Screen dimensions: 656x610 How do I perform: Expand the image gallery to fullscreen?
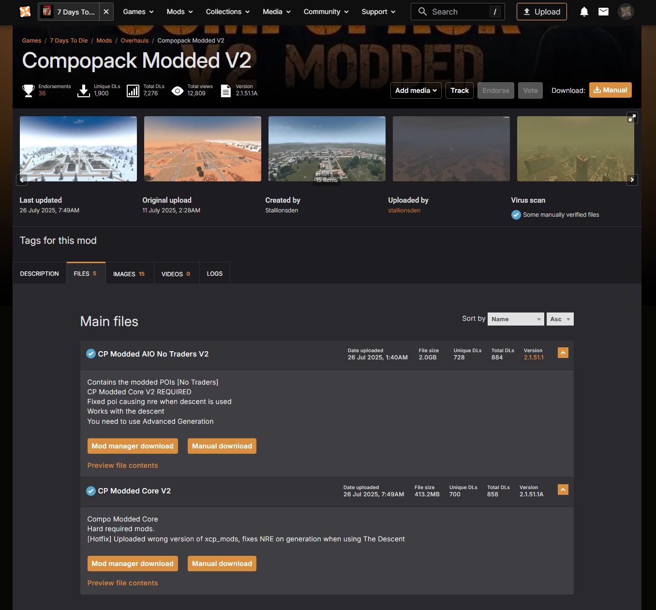(x=632, y=118)
